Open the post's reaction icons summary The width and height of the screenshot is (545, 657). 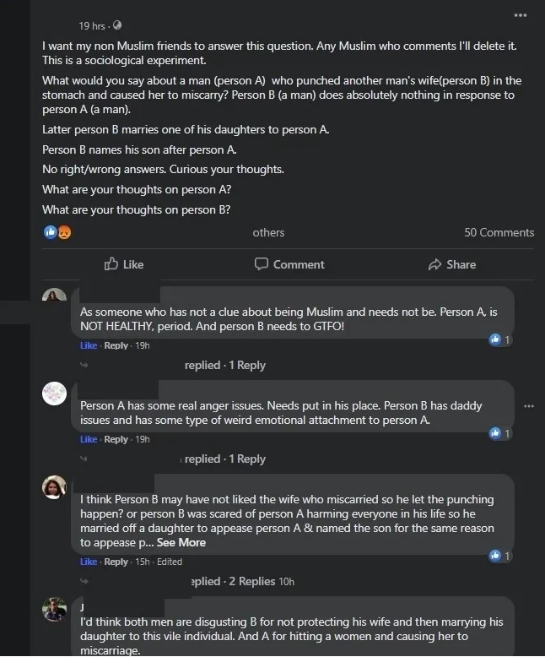57,232
